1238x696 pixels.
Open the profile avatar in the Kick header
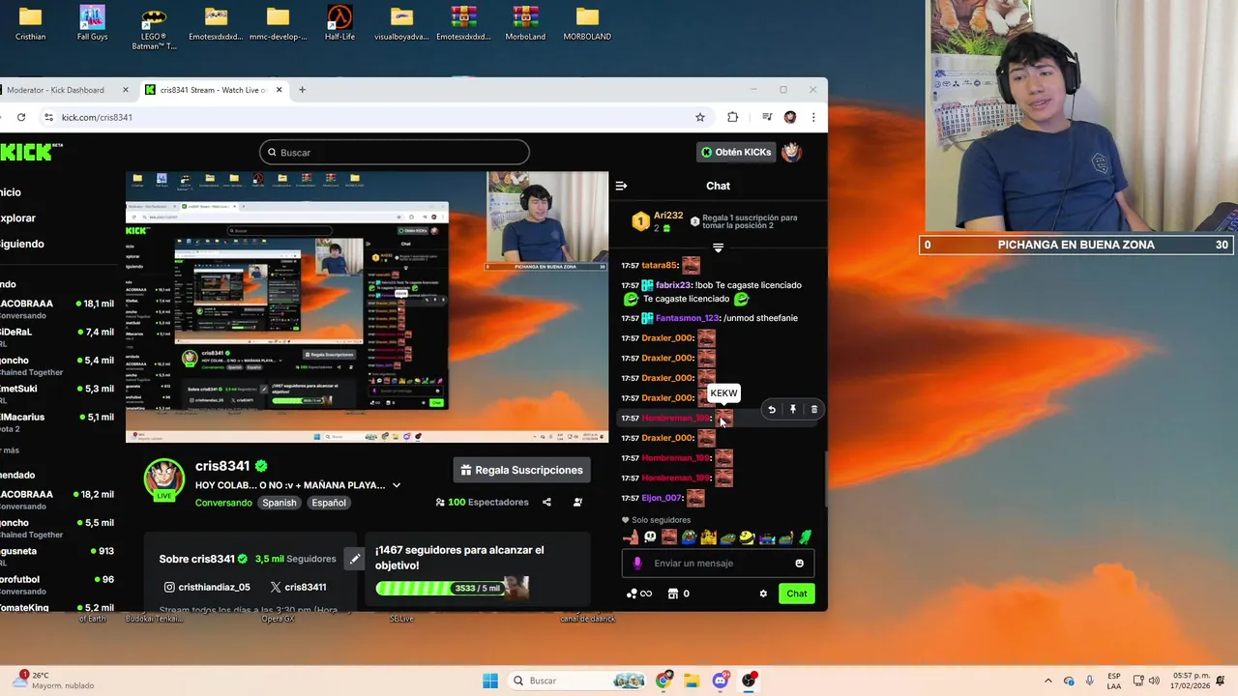[x=791, y=152]
